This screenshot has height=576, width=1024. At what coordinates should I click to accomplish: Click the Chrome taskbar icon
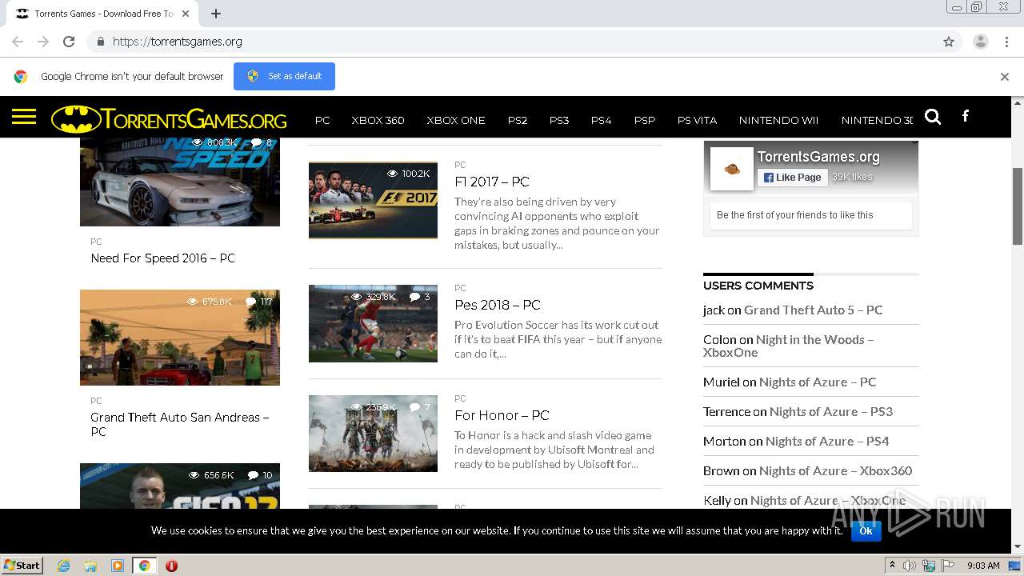click(144, 566)
